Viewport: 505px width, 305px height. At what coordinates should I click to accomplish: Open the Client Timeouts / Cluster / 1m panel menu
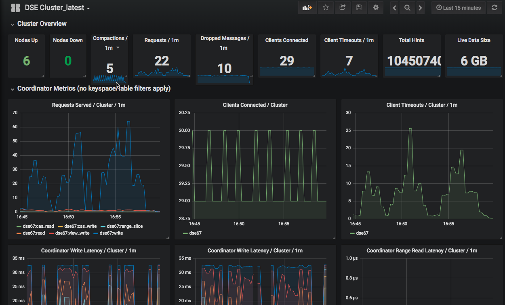422,105
